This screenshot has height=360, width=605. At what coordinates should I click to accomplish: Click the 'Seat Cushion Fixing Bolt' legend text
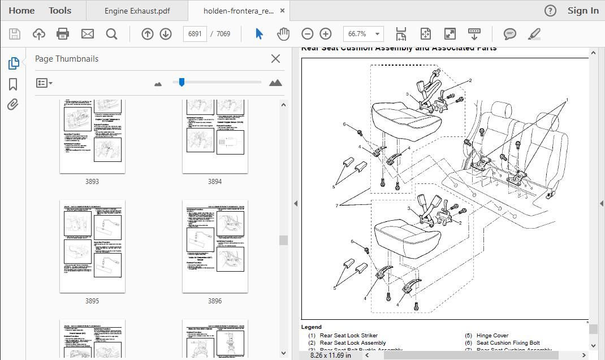point(508,342)
